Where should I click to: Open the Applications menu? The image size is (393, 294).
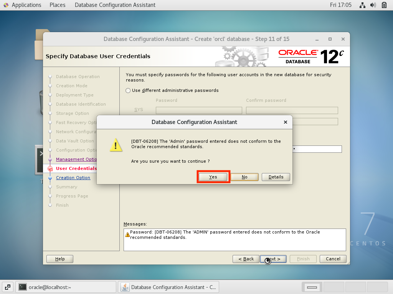(26, 5)
